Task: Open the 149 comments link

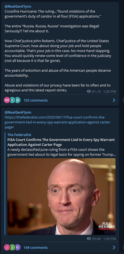Action: tap(36, 247)
